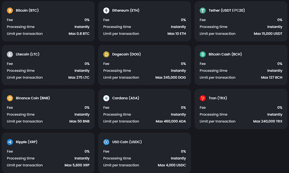Select the Bitcoin Cash (BCH) title
This screenshot has height=173, width=289.
[225, 54]
